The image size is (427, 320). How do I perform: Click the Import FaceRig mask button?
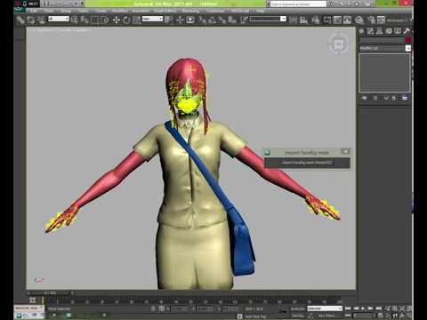[307, 163]
